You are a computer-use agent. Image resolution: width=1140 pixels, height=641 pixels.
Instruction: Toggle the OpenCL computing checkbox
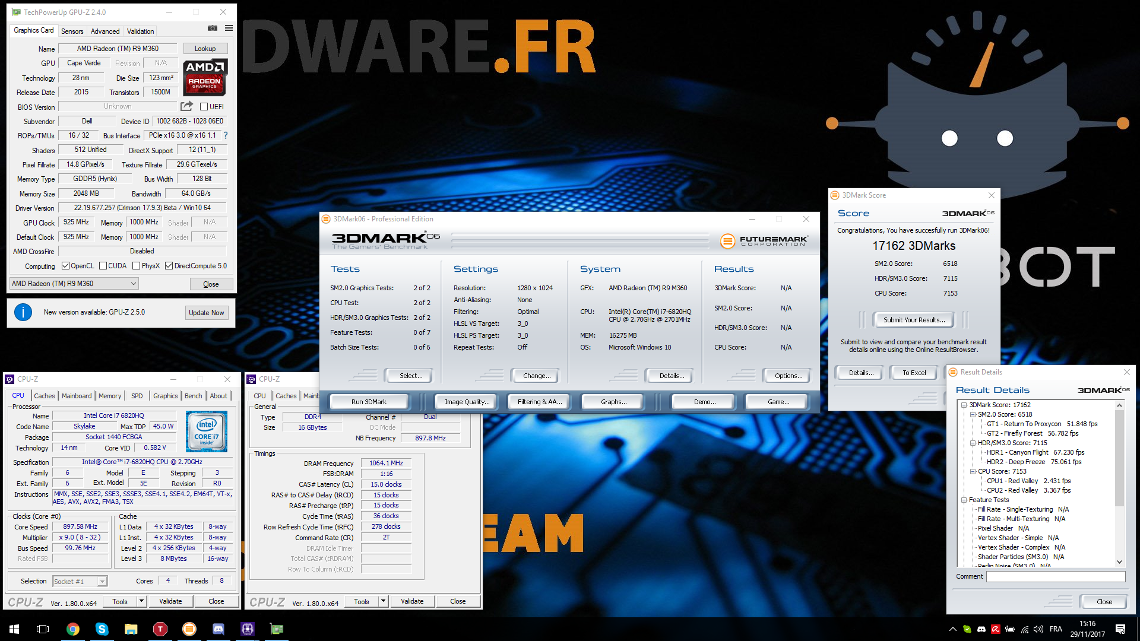(x=65, y=266)
